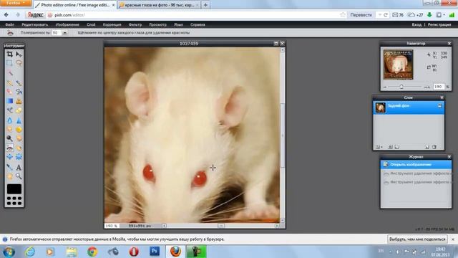458x258 pixels.
Task: Select the Brush tool
Action: (x=19, y=83)
